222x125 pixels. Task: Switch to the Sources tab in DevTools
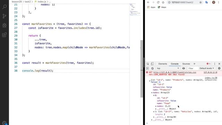pos(186,64)
